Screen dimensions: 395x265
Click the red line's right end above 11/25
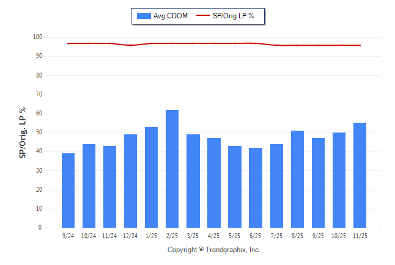(x=360, y=45)
